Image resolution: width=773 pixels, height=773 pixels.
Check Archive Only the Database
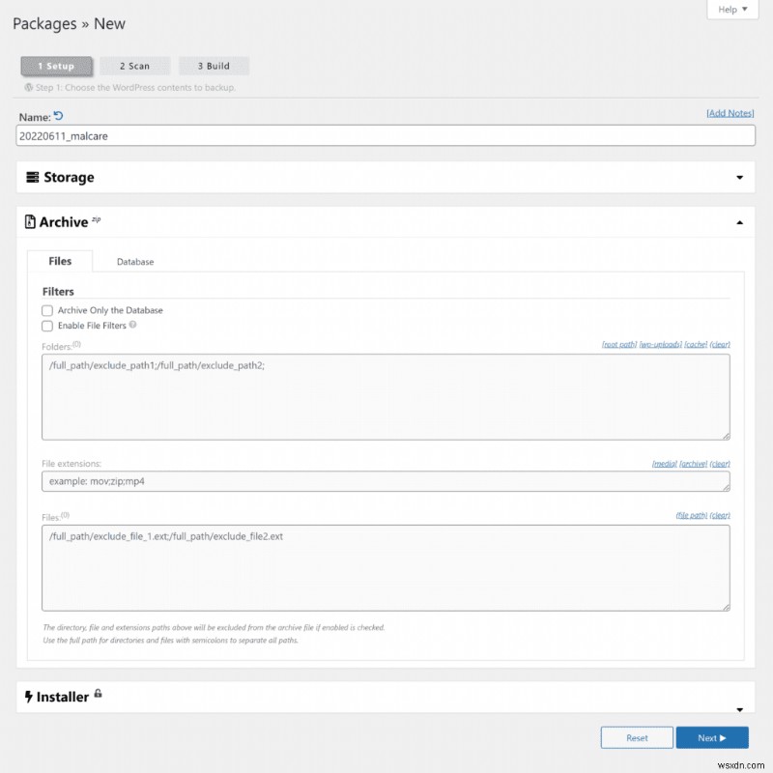pyautogui.click(x=47, y=310)
